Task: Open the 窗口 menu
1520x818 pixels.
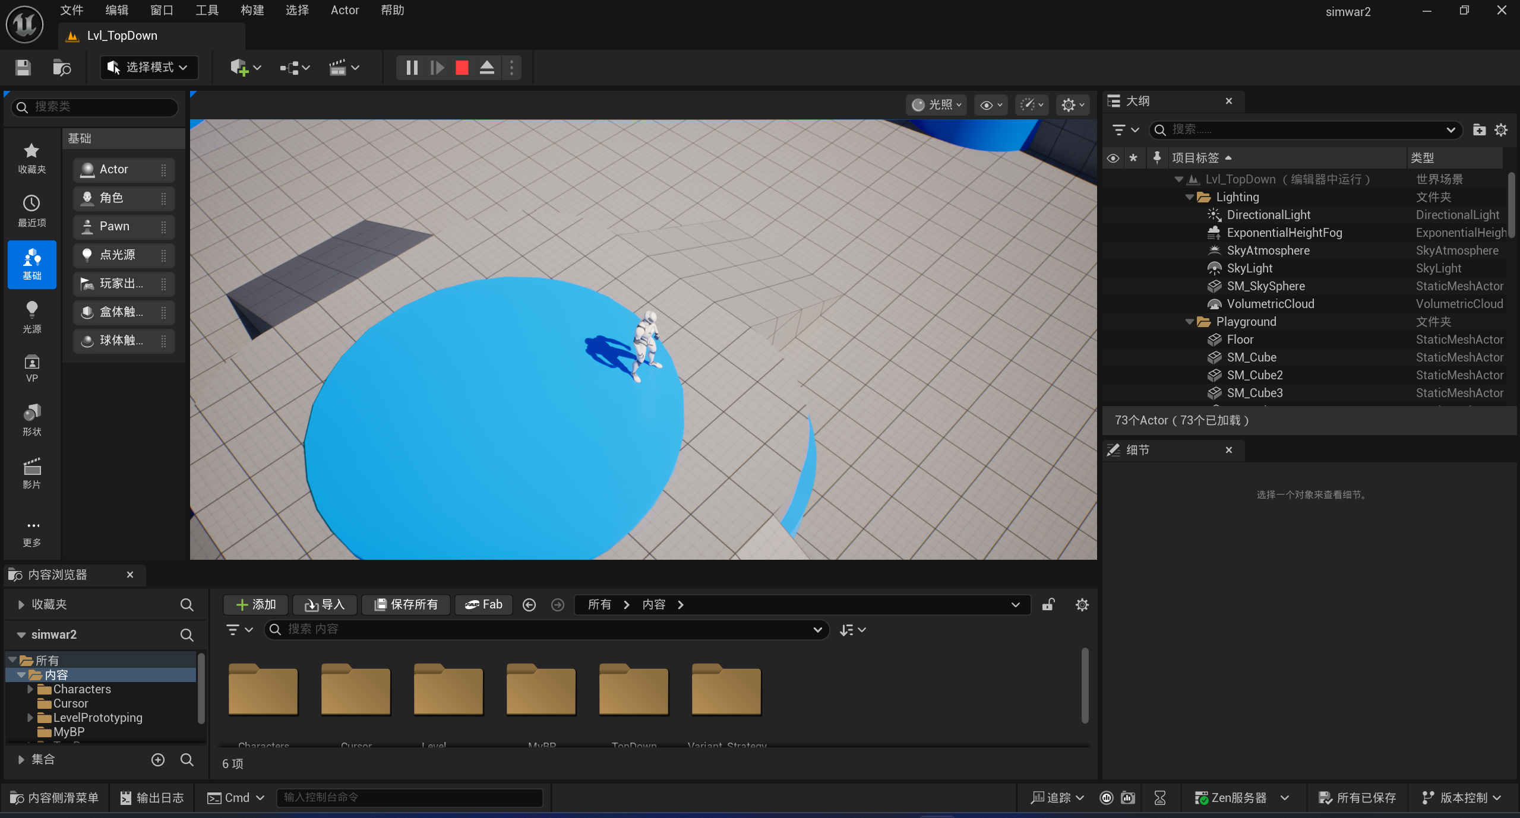Action: click(x=161, y=9)
